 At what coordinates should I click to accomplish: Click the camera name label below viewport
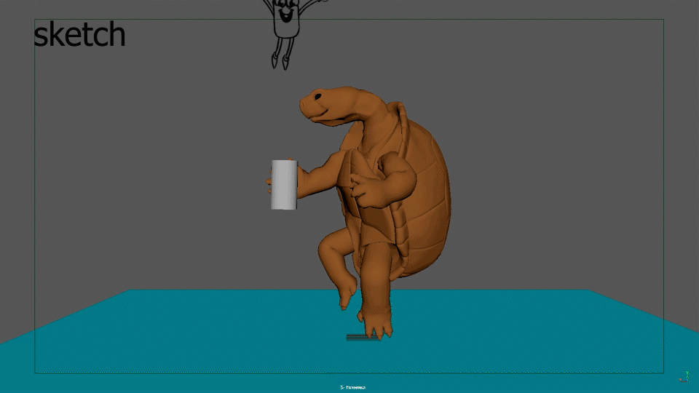[x=353, y=387]
